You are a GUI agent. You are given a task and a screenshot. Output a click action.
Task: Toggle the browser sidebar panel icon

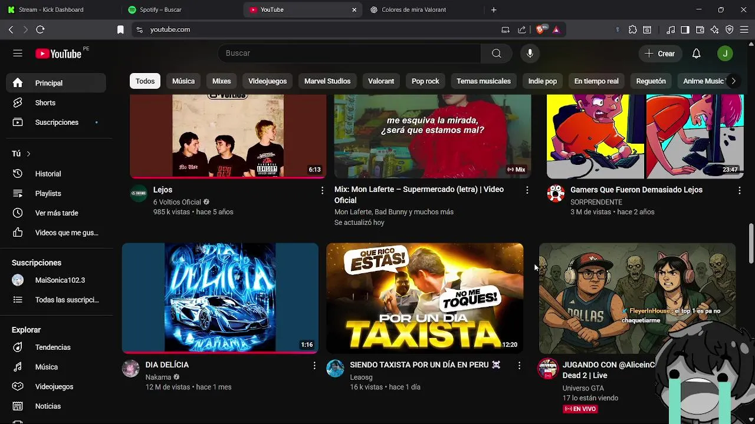[x=685, y=29]
